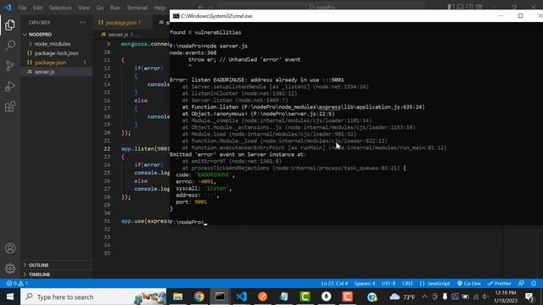The height and width of the screenshot is (305, 543).
Task: Open the Action Center notifications icon
Action: [x=529, y=297]
